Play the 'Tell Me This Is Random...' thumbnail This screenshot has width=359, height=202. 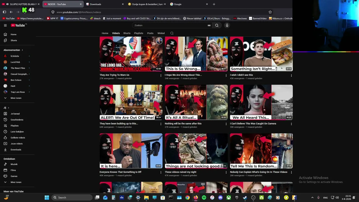pos(261,151)
